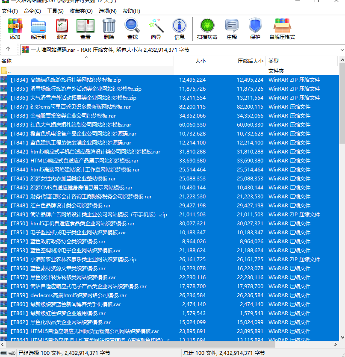345x357 pixels.
Task: Select 【T837】织梦cms阿里百秀 rar file
Action: pyautogui.click(x=169, y=107)
